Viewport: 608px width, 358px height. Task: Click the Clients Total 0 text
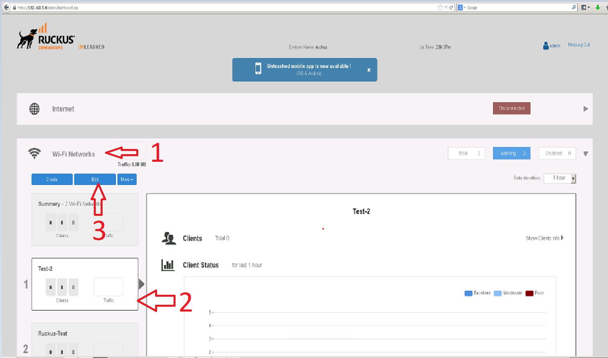pyautogui.click(x=222, y=238)
